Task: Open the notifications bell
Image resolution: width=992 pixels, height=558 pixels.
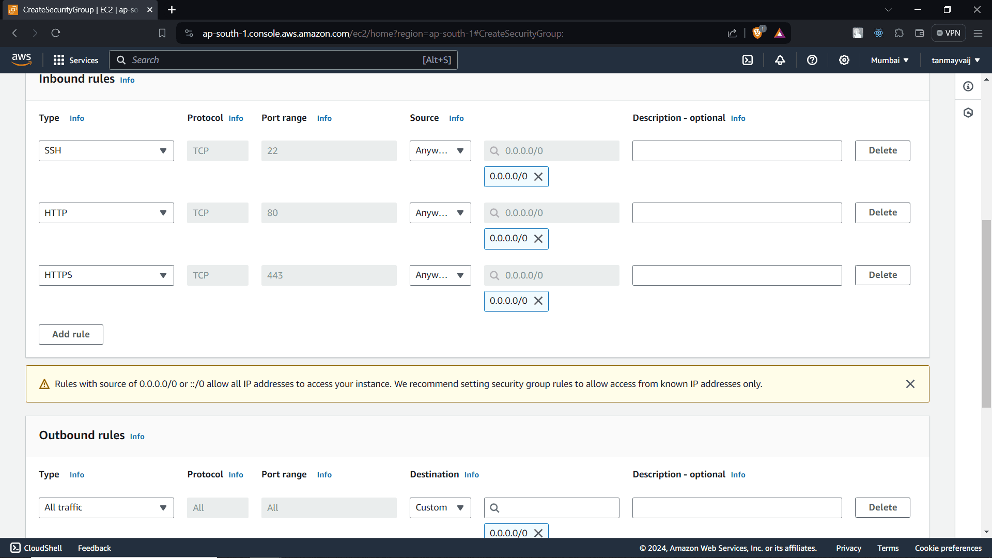Action: click(x=780, y=60)
